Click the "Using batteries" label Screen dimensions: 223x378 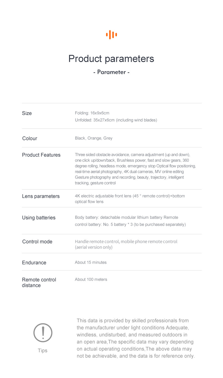coord(39,218)
